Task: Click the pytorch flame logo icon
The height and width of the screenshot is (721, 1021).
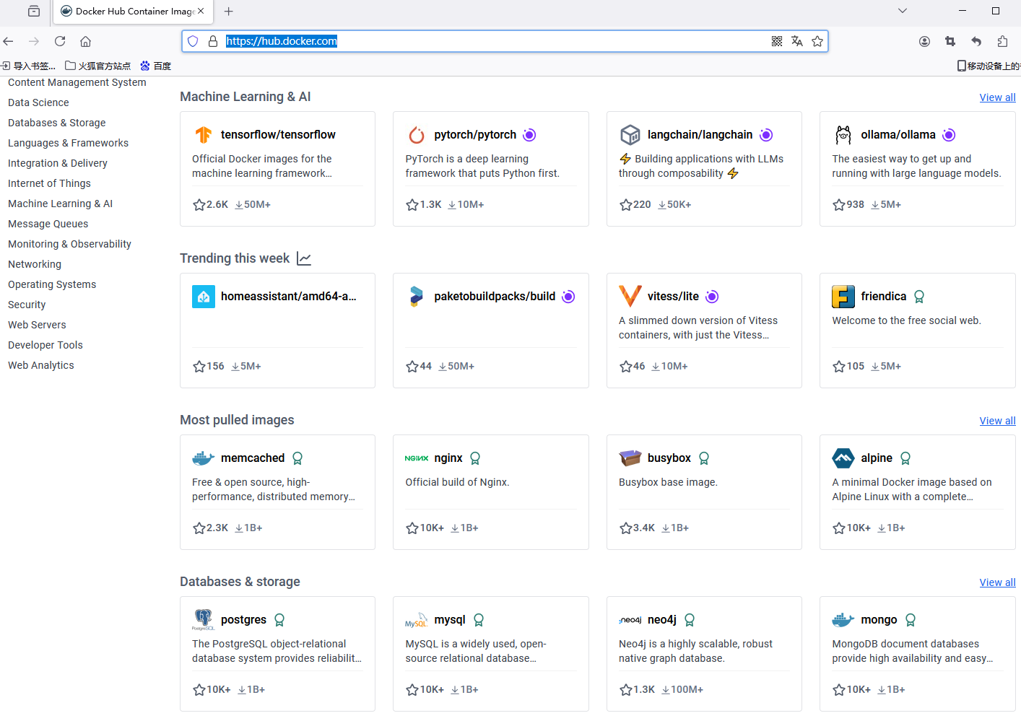Action: point(417,135)
